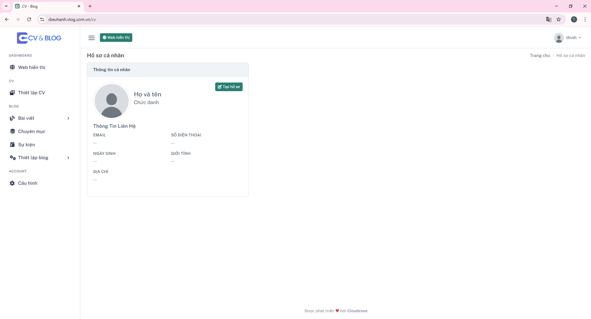Click the Chức danh text
The width and height of the screenshot is (591, 319).
[146, 102]
